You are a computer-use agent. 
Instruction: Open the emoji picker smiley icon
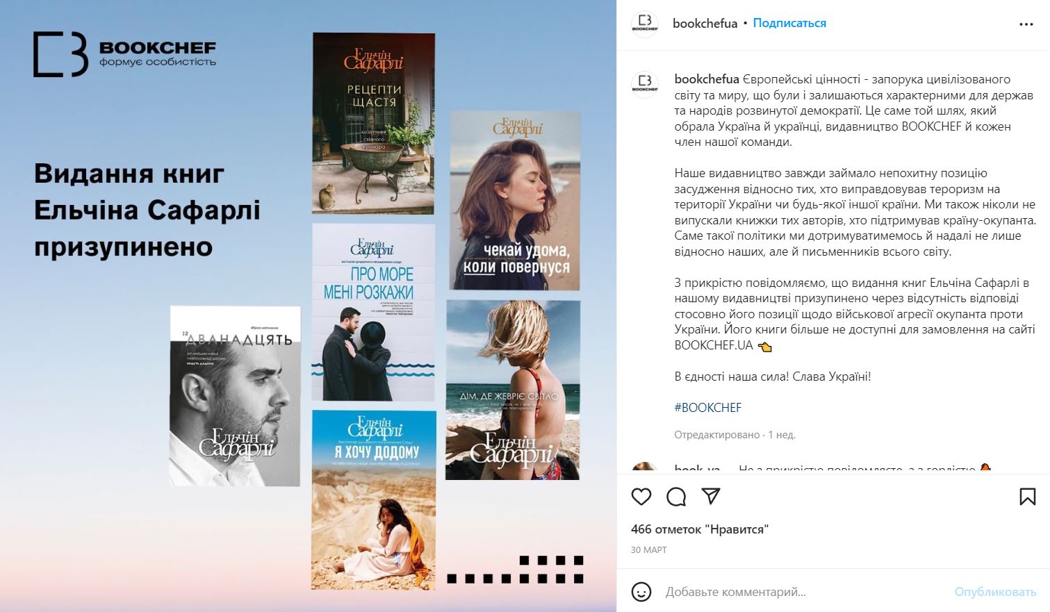[x=641, y=592]
